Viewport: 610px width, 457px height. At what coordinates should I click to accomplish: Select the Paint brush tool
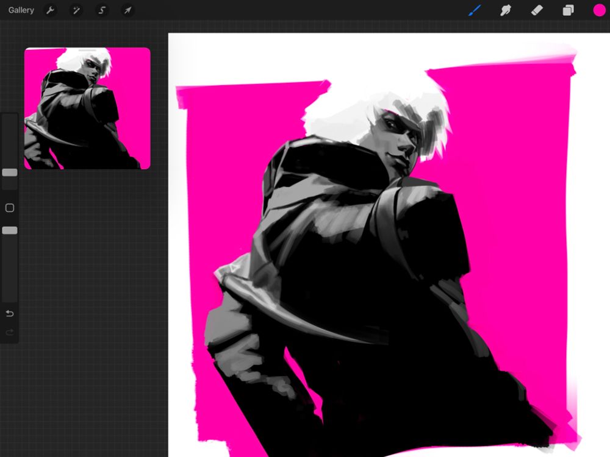click(x=475, y=10)
